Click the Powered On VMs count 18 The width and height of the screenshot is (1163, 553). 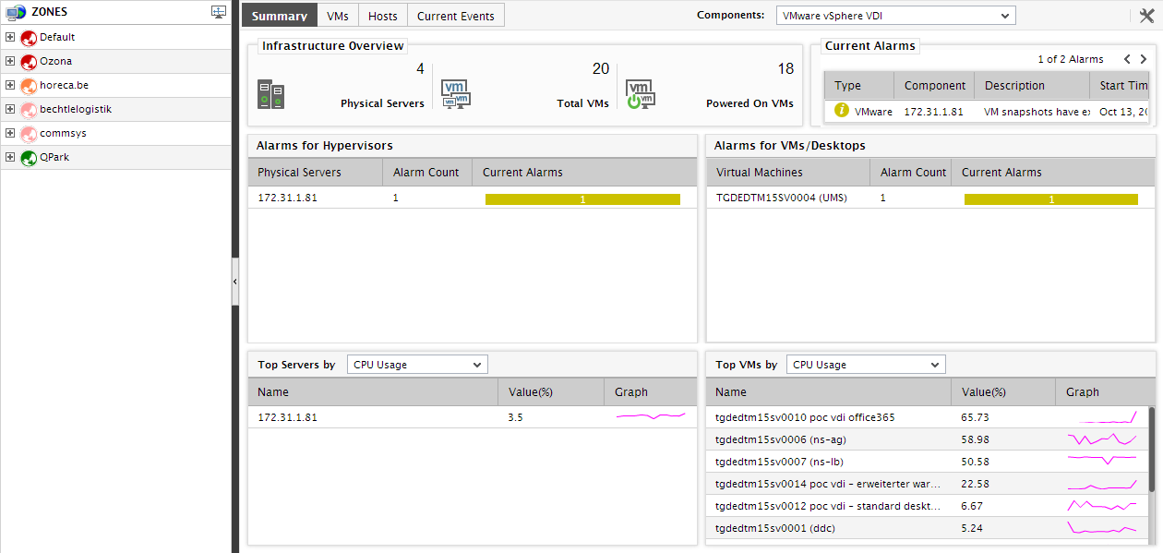785,68
